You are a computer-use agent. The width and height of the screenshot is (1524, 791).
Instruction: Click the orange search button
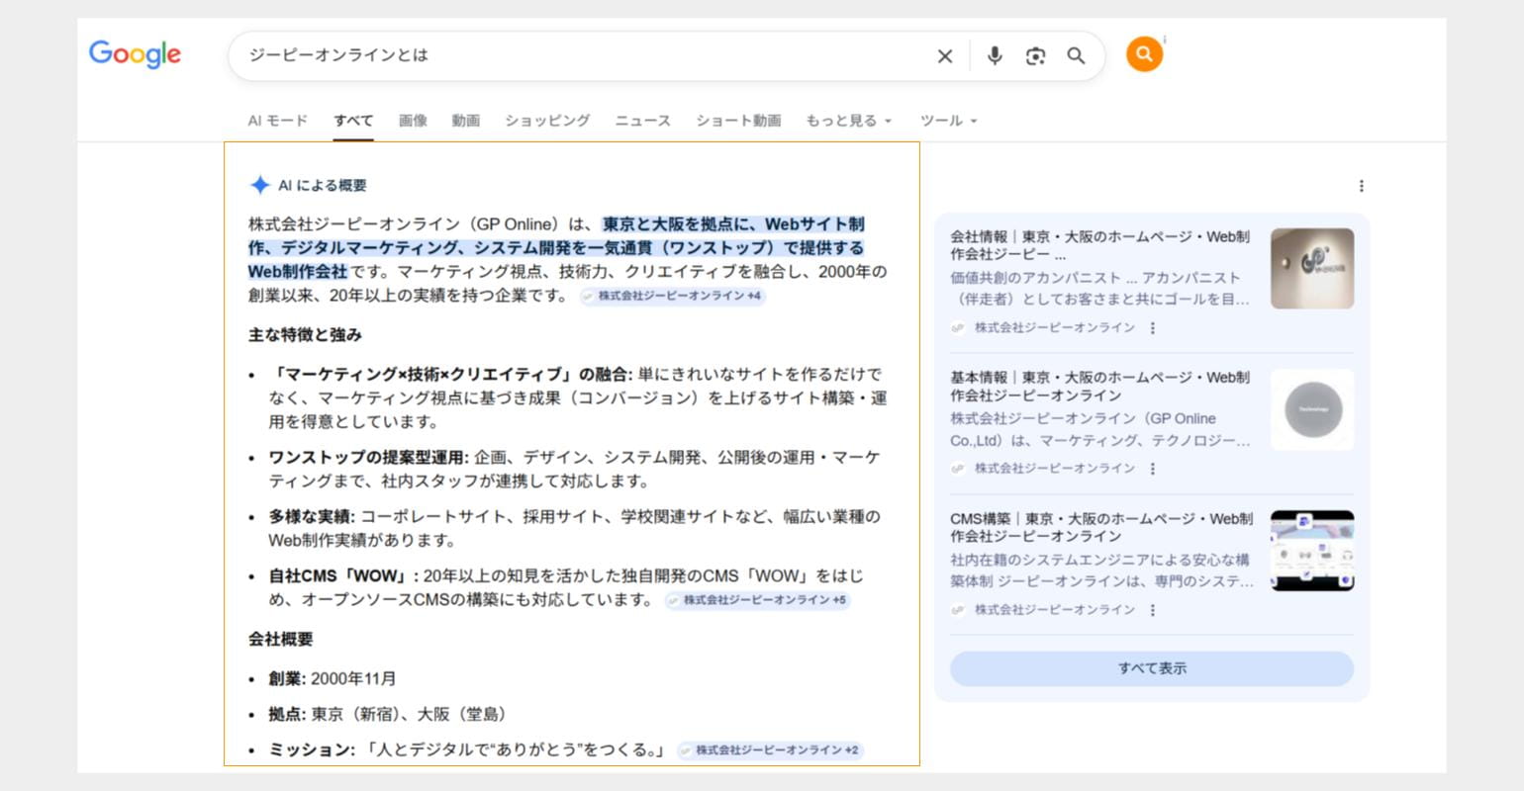[1143, 54]
